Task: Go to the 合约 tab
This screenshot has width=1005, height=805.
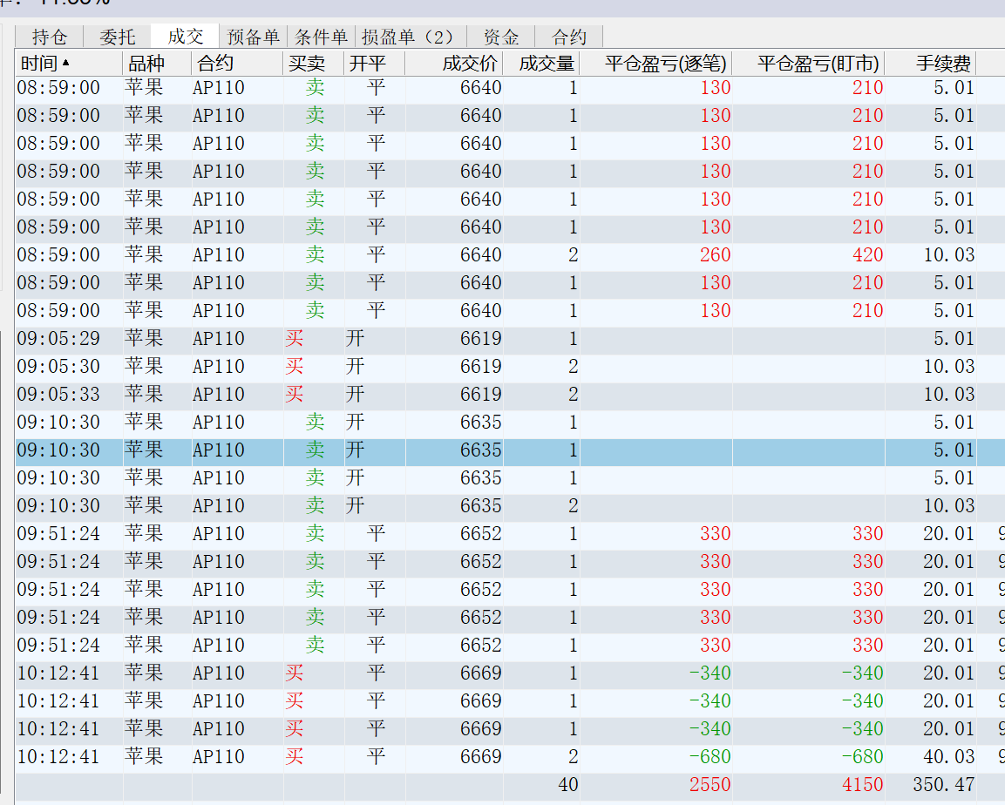Action: [x=569, y=37]
